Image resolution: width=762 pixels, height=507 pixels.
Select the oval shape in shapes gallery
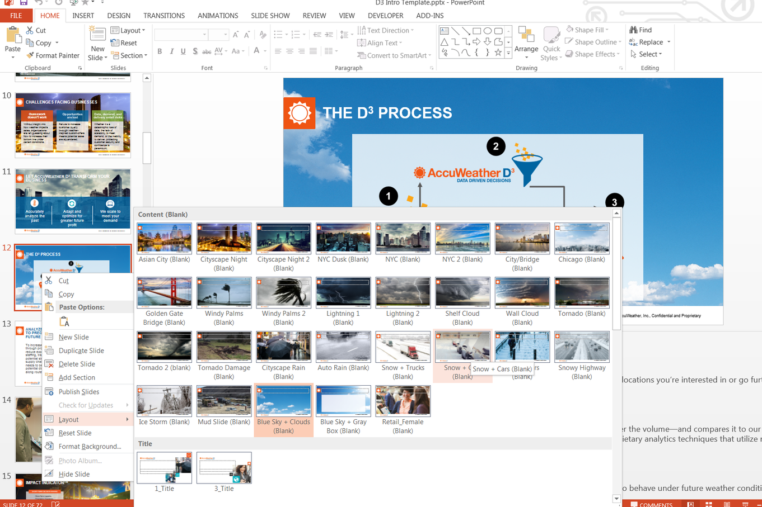488,31
